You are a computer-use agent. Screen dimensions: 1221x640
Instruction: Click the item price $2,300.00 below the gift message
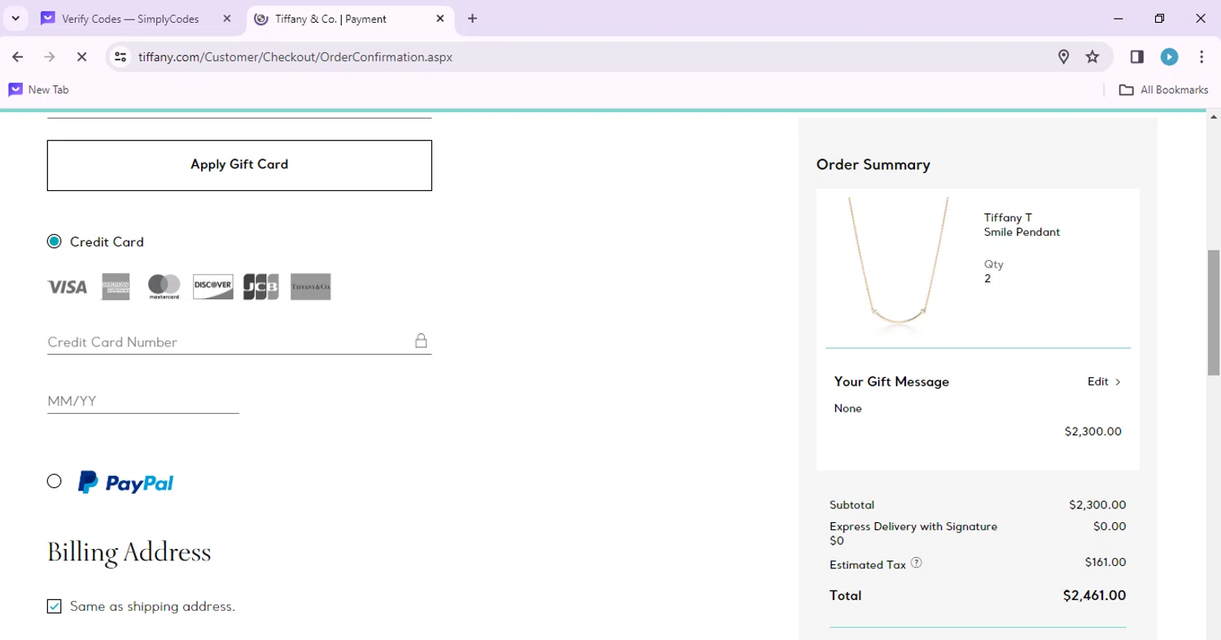1092,432
